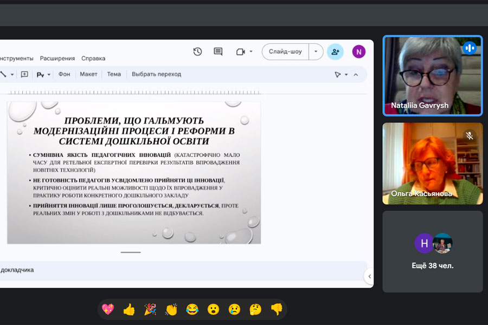Send clapping hands reaction
The width and height of the screenshot is (488, 325).
(171, 309)
